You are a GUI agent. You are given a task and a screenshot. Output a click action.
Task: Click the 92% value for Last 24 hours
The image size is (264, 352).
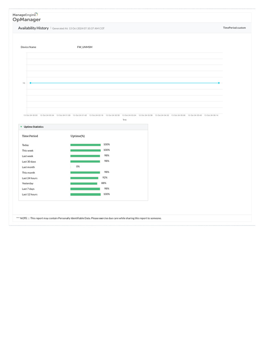[105, 178]
